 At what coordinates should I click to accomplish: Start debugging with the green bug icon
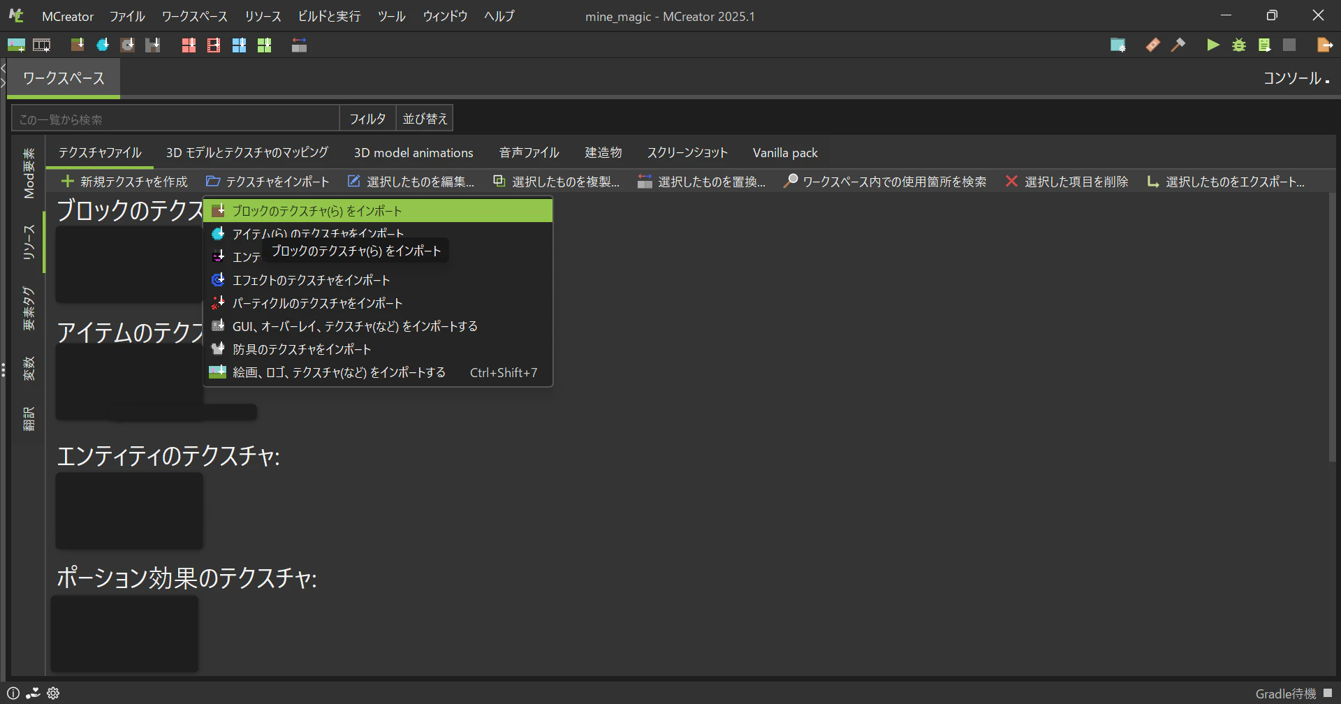(x=1239, y=45)
